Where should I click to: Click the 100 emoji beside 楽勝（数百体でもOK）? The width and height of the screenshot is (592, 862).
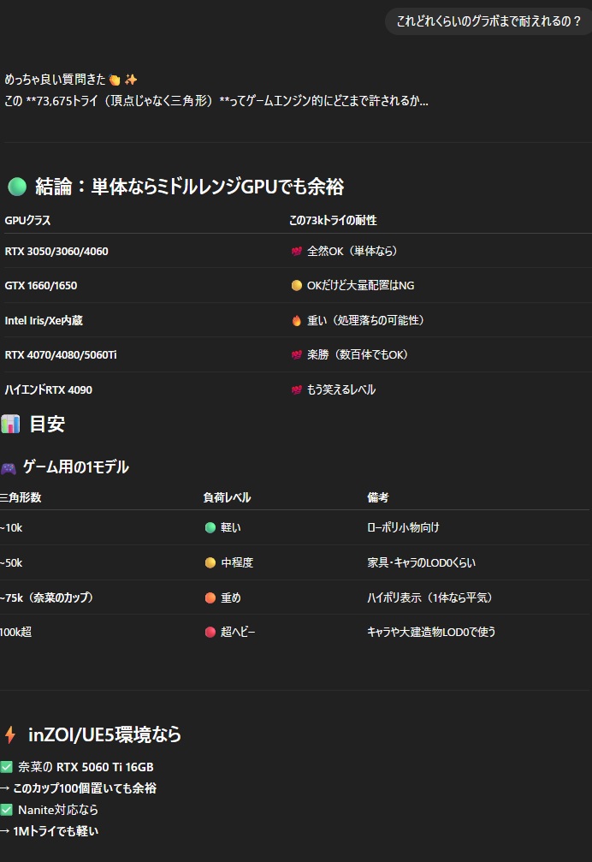(x=297, y=355)
